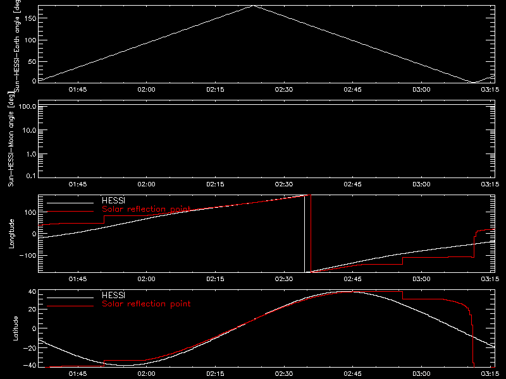Click the 20 tick on Latitude axis
The width and height of the screenshot is (506, 379).
pyautogui.click(x=32, y=309)
